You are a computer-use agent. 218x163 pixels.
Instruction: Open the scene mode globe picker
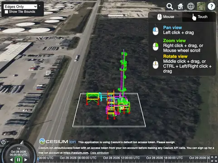(191, 6)
